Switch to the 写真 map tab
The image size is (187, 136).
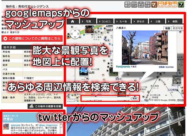click(88, 21)
